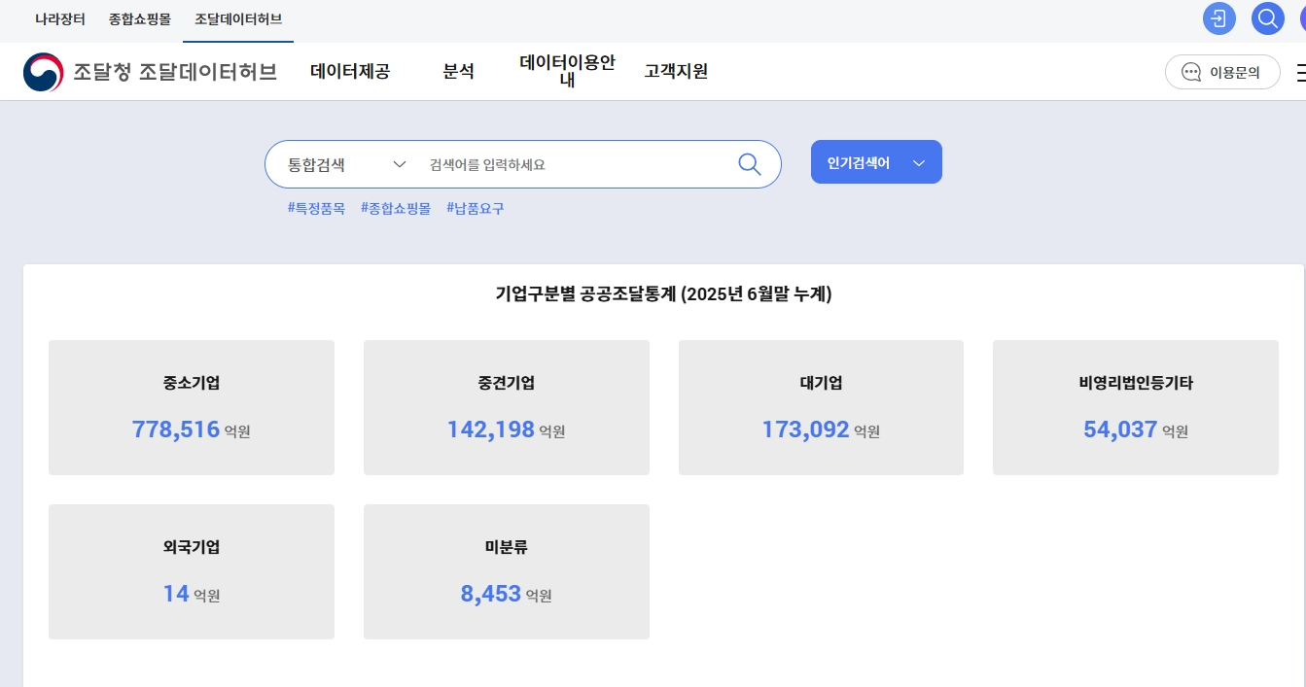Select the 종합쇼핑몰 tab
The image size is (1306, 687).
137,18
